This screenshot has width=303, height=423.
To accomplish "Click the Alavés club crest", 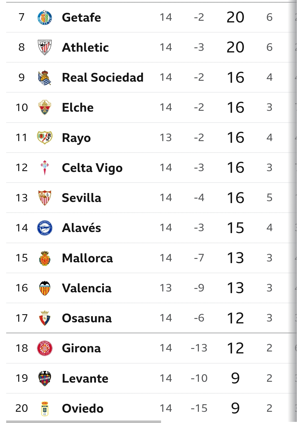I will pos(45,228).
